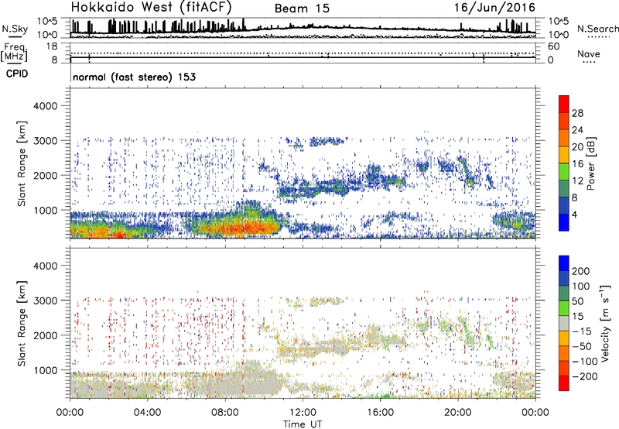Click the '50' label on Velocity colorbar

tap(577, 301)
